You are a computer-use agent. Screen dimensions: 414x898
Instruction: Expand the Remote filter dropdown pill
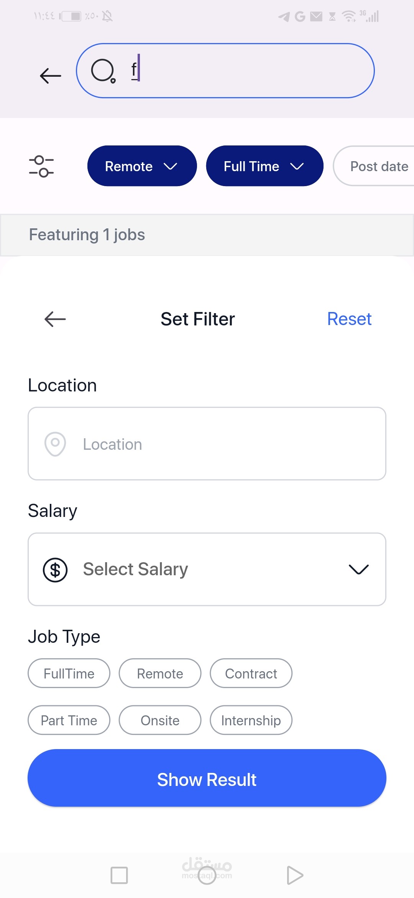click(x=142, y=166)
